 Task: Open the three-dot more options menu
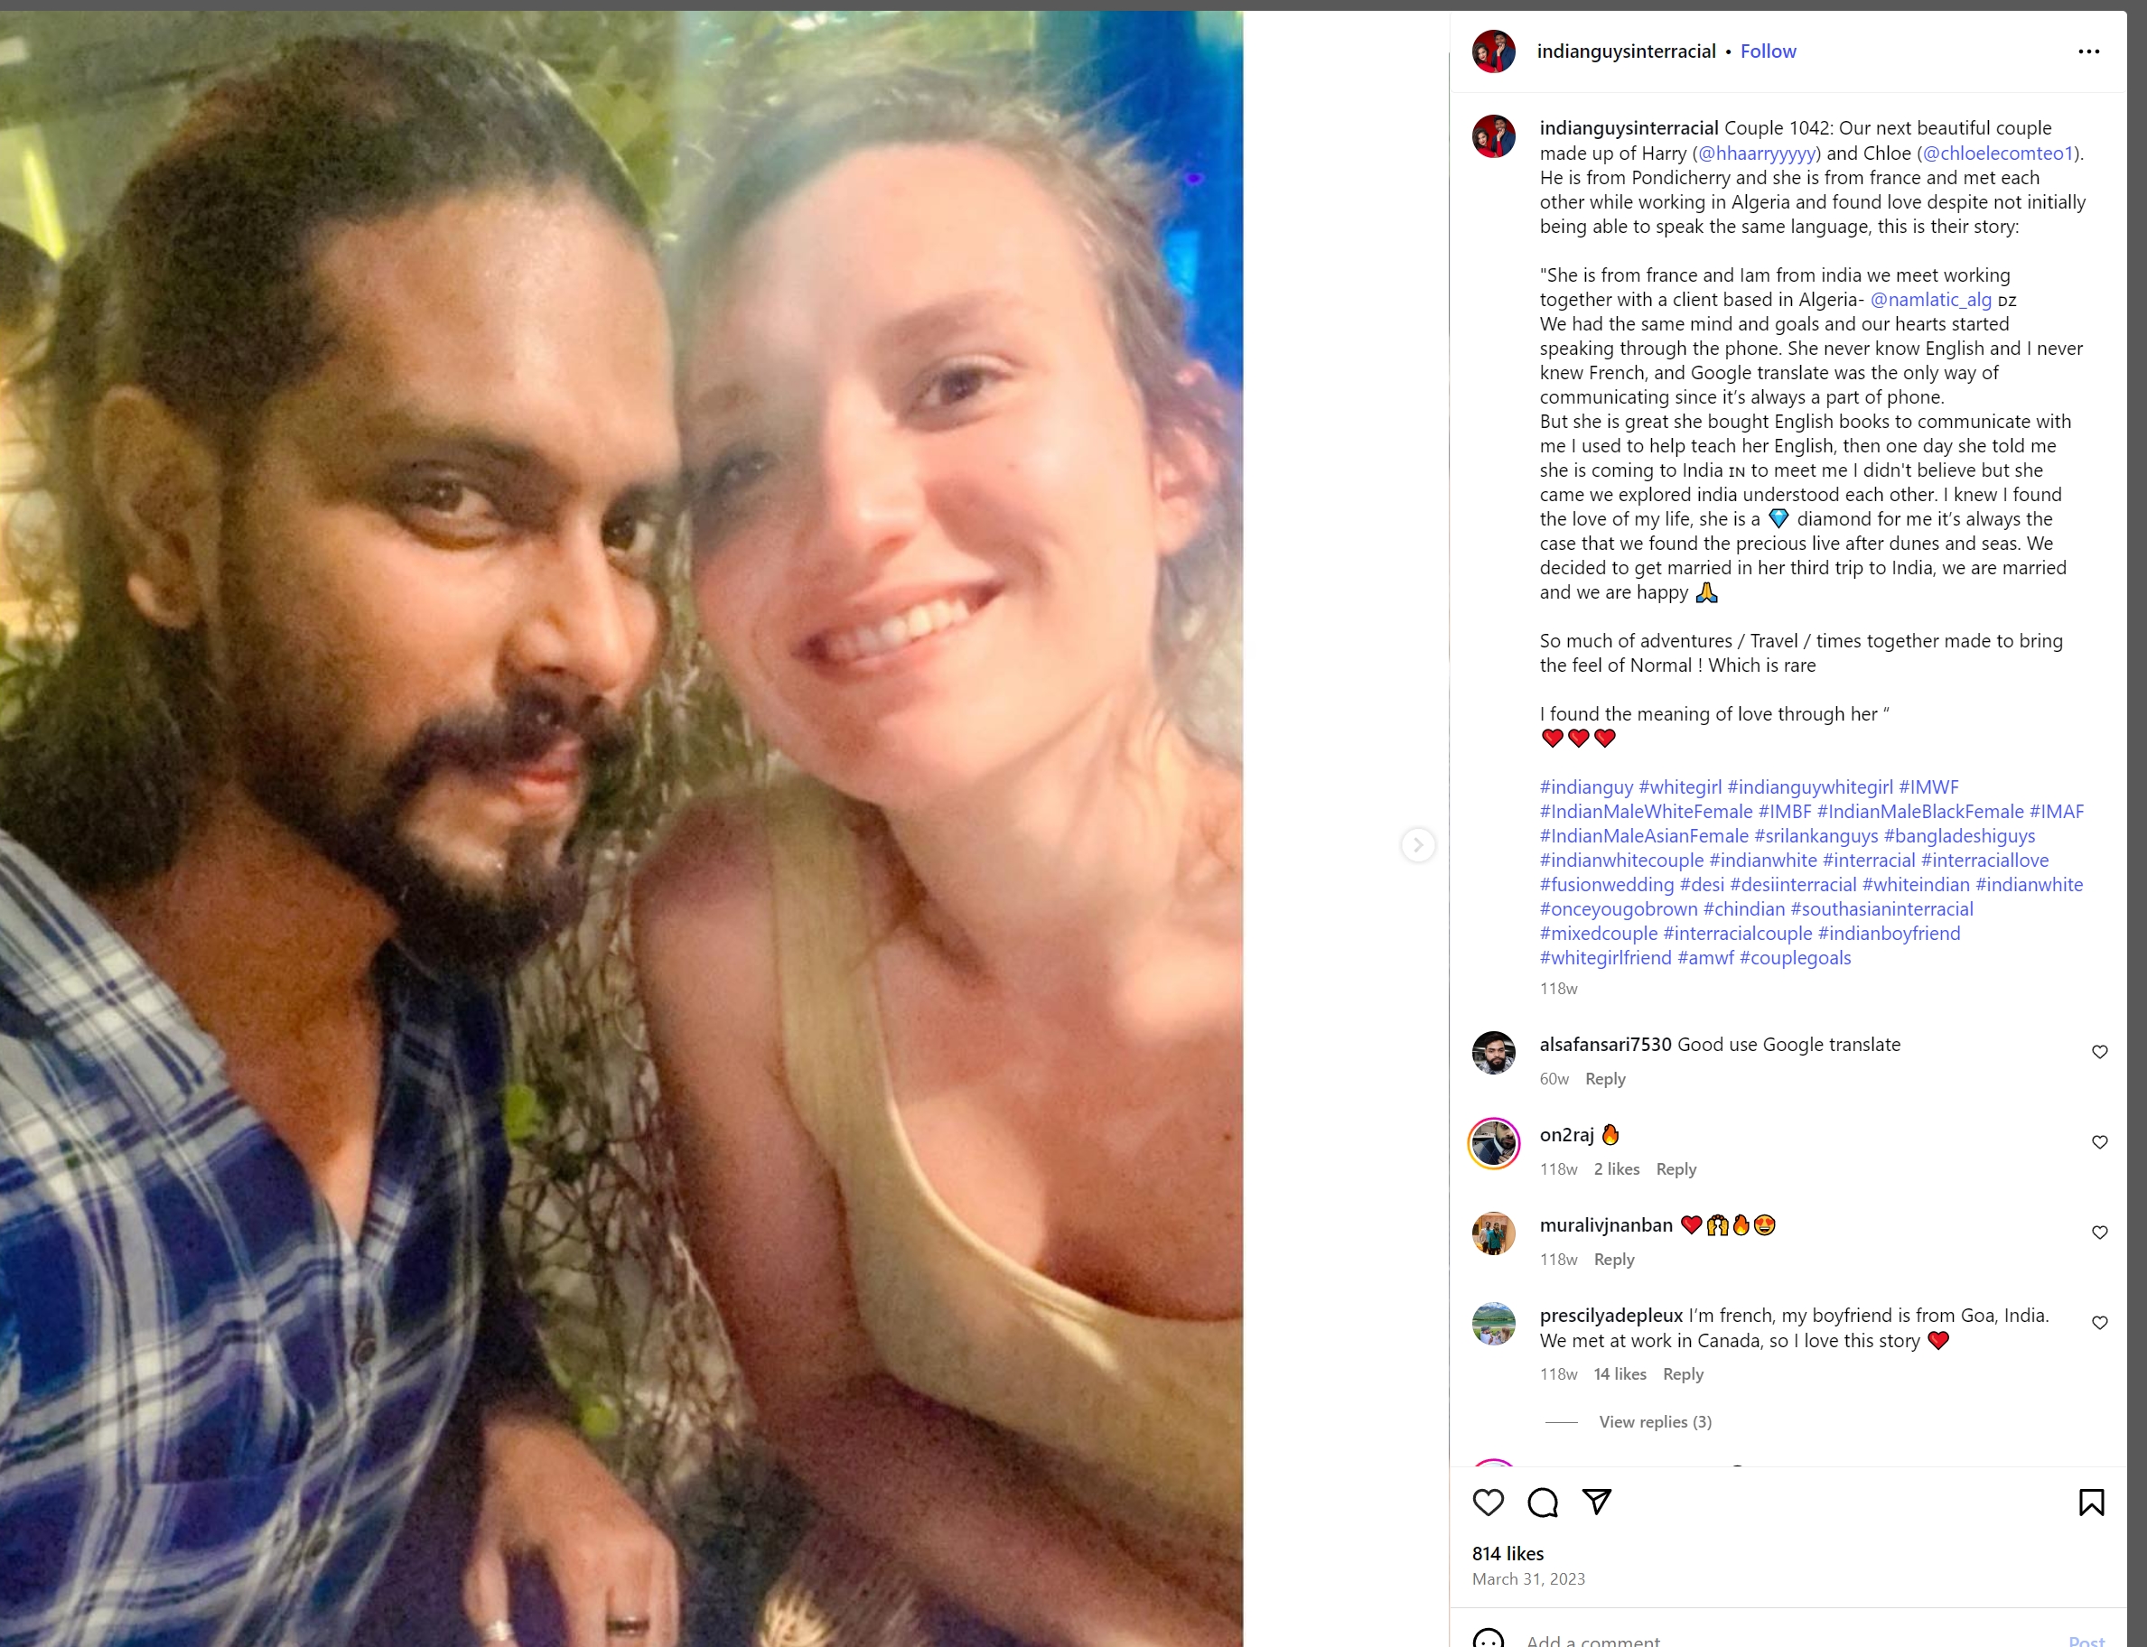click(2089, 51)
